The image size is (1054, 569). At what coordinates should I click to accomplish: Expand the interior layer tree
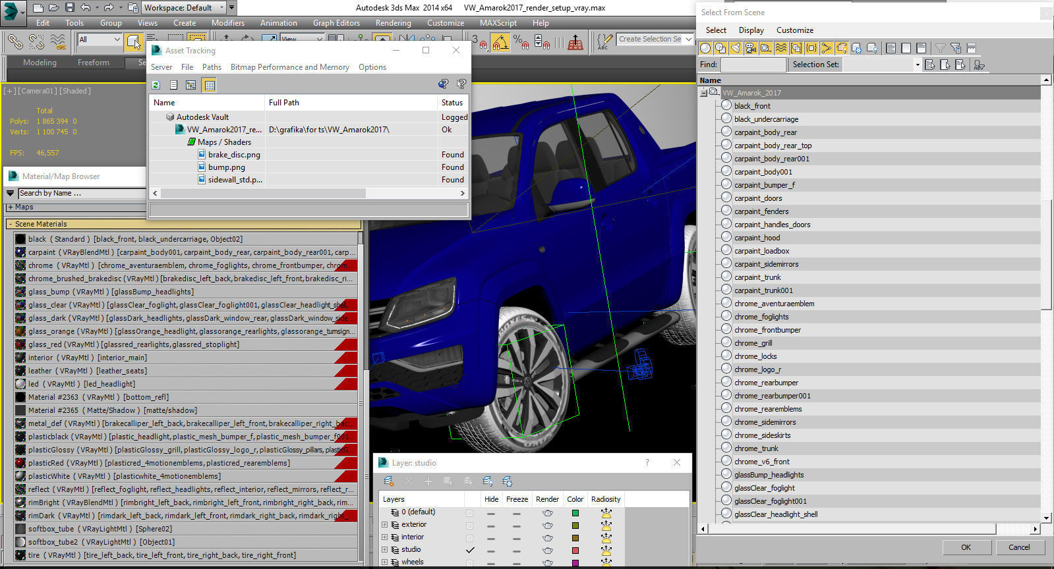(384, 537)
